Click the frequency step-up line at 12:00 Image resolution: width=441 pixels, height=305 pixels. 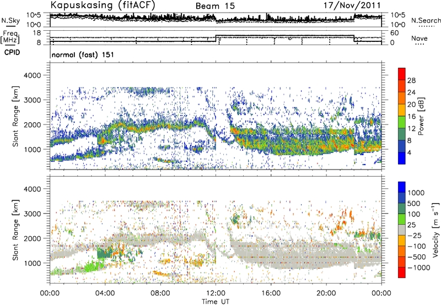[216, 38]
